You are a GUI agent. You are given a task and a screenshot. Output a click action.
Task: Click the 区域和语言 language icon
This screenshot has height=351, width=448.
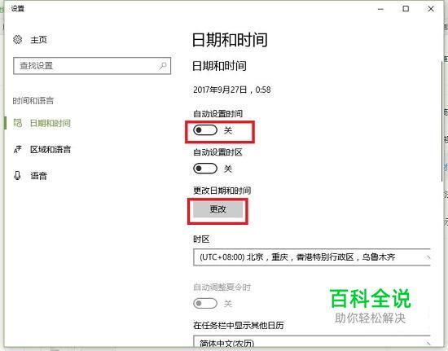point(17,149)
